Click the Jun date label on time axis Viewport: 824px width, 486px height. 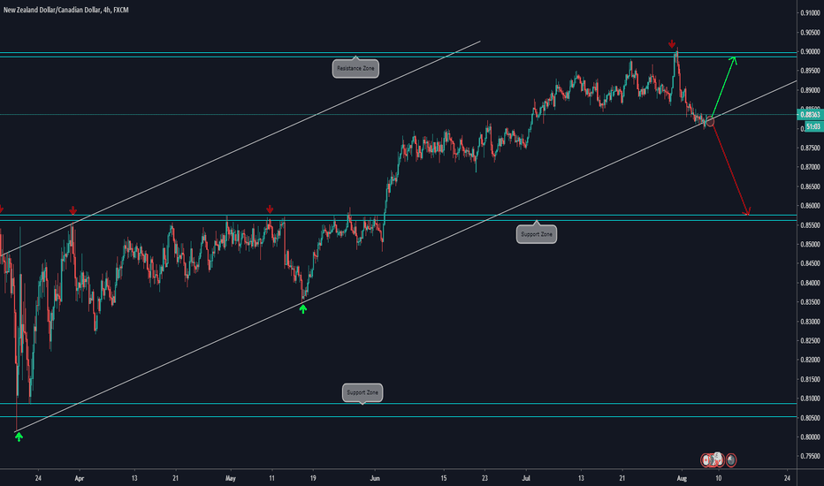pyautogui.click(x=375, y=478)
